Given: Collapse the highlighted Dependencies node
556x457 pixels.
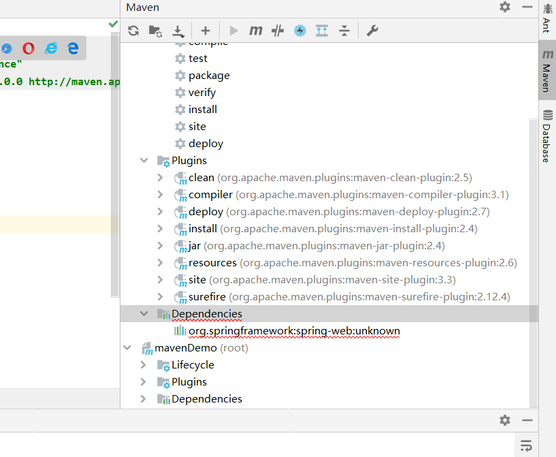Looking at the screenshot, I should click(x=144, y=314).
